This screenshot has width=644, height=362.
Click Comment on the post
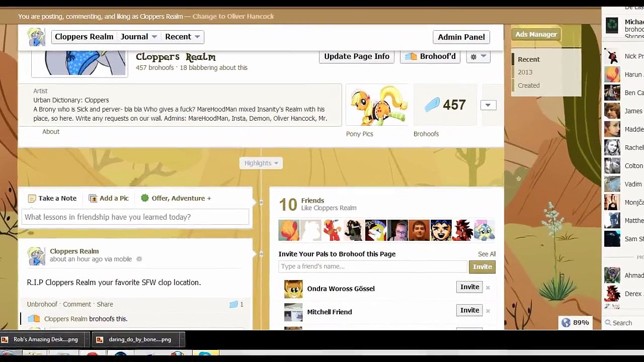tap(77, 304)
